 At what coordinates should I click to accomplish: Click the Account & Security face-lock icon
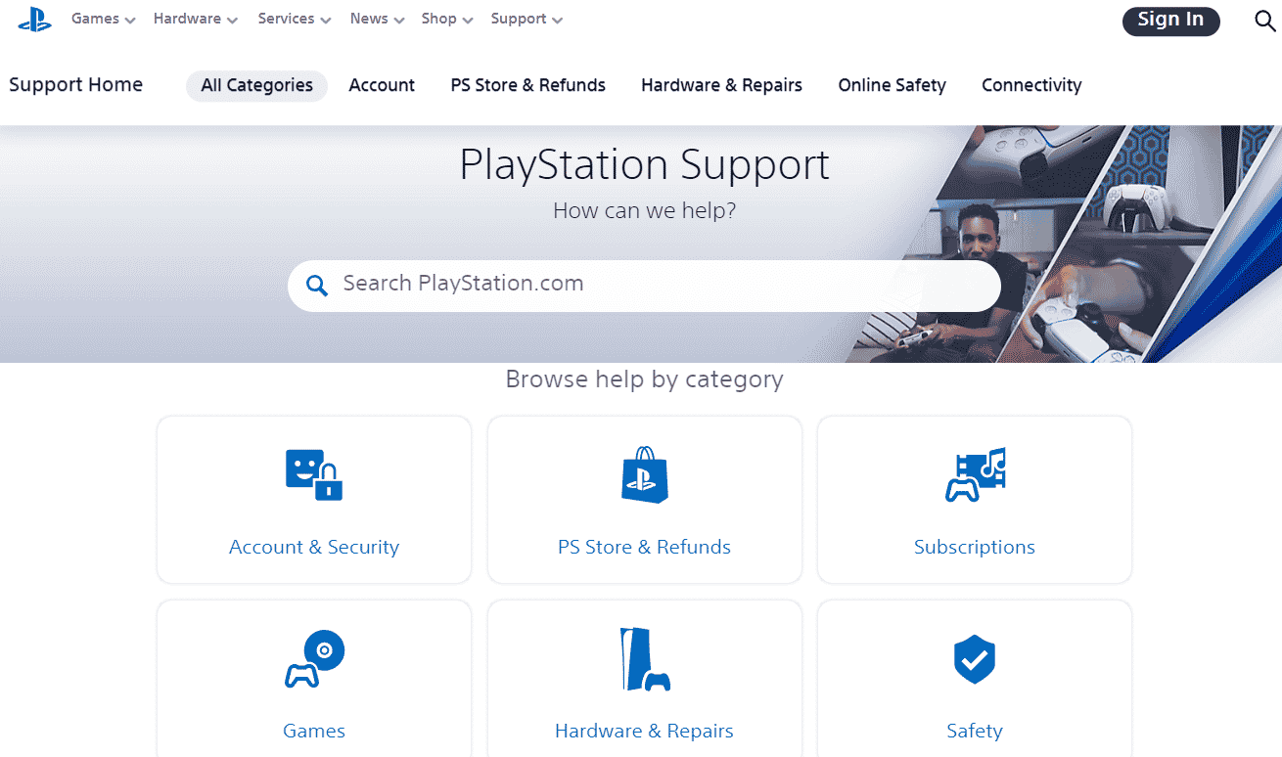(x=314, y=475)
